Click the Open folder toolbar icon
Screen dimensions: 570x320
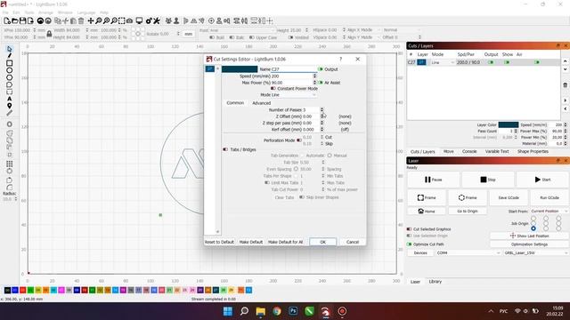15,21
